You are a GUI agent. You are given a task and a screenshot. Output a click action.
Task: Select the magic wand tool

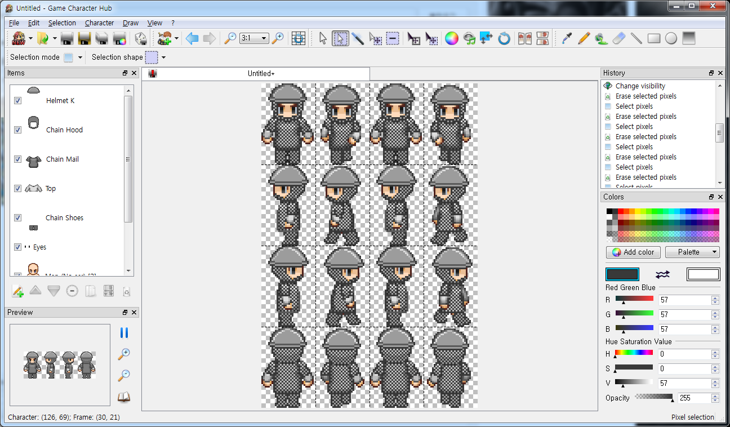pos(358,38)
